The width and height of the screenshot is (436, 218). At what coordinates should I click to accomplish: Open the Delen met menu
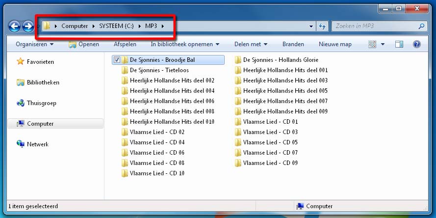point(251,44)
